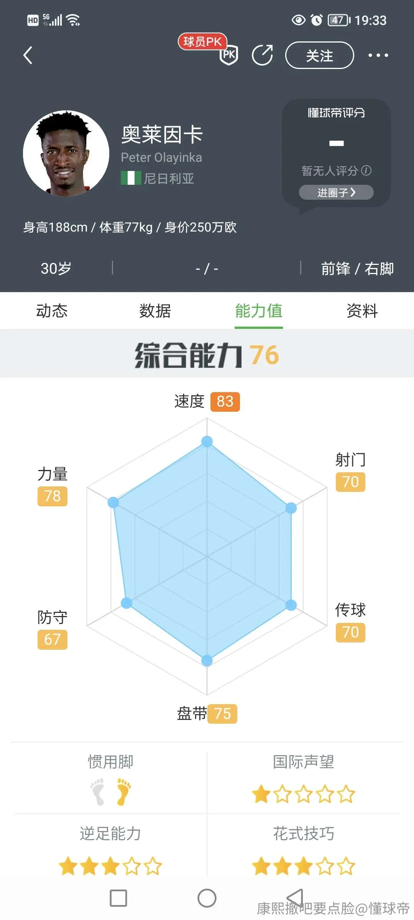Tap the Android home circle icon
414x920 pixels.
click(207, 898)
